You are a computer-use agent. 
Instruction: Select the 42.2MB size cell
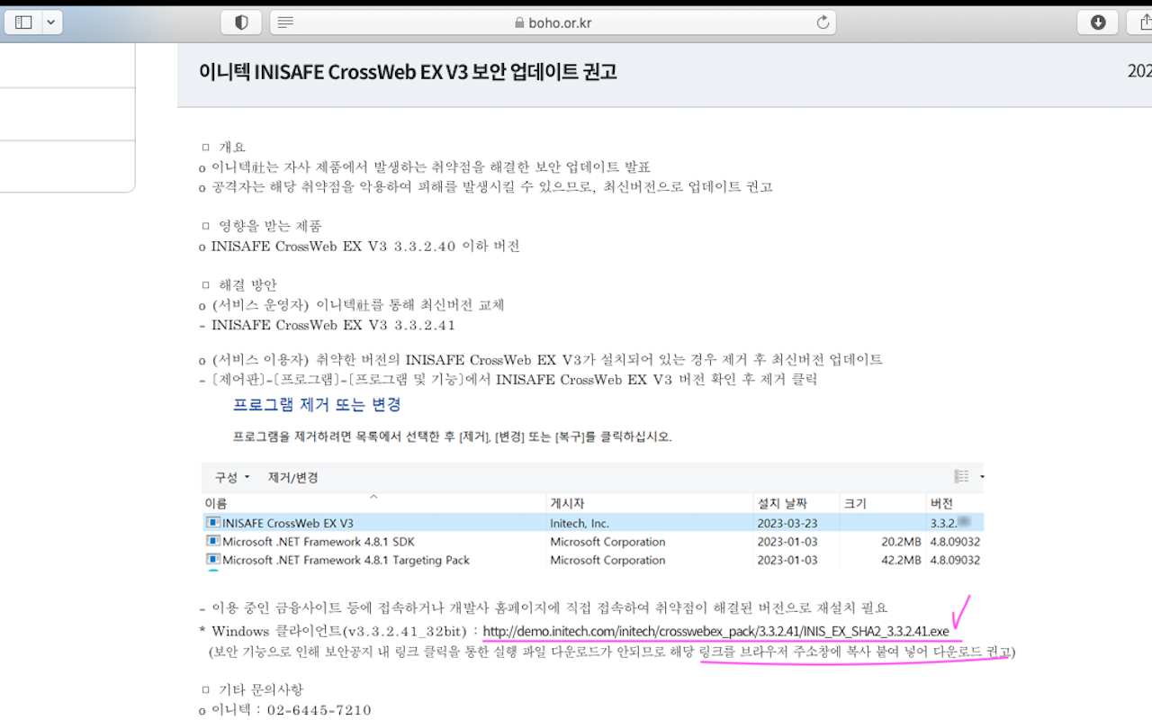pos(901,560)
